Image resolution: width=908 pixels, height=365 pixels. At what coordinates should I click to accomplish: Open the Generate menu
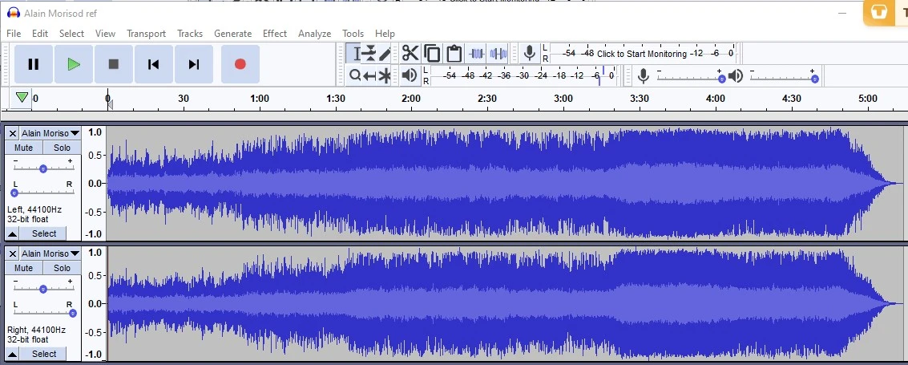pos(232,34)
